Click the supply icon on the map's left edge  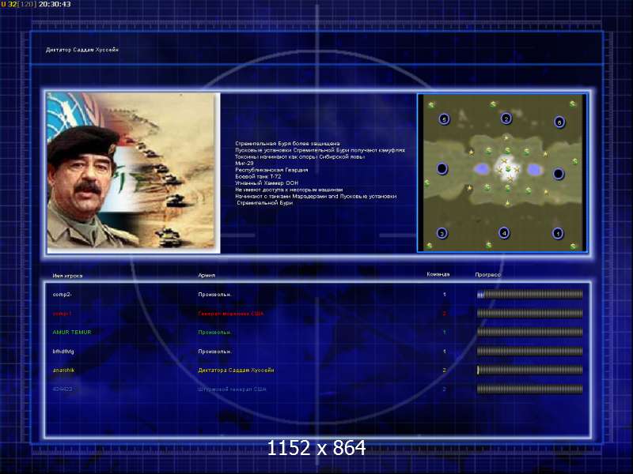(x=426, y=183)
